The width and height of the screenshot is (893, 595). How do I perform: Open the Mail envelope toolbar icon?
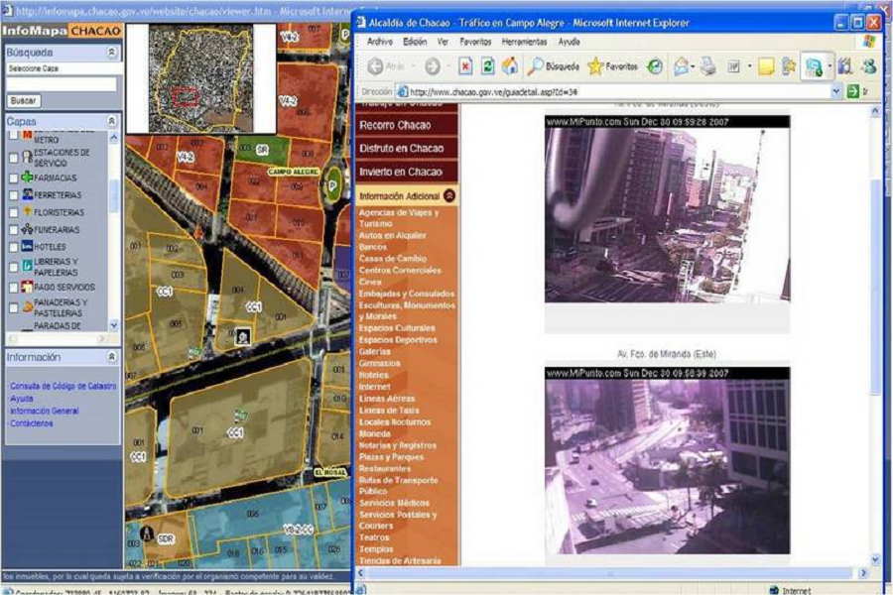681,66
